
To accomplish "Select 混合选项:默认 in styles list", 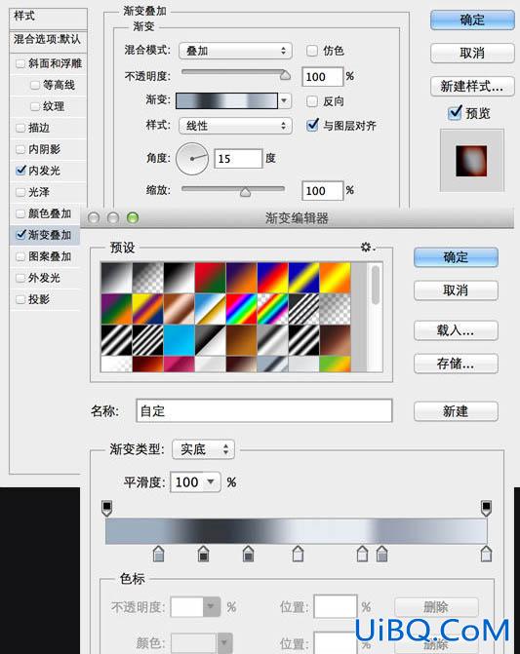I will coord(47,39).
